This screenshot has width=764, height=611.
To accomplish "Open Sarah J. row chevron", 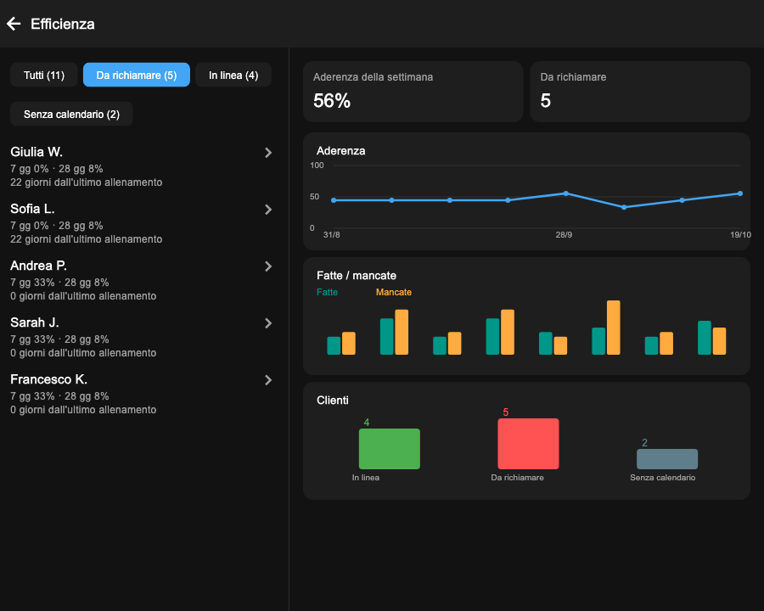I will point(268,323).
